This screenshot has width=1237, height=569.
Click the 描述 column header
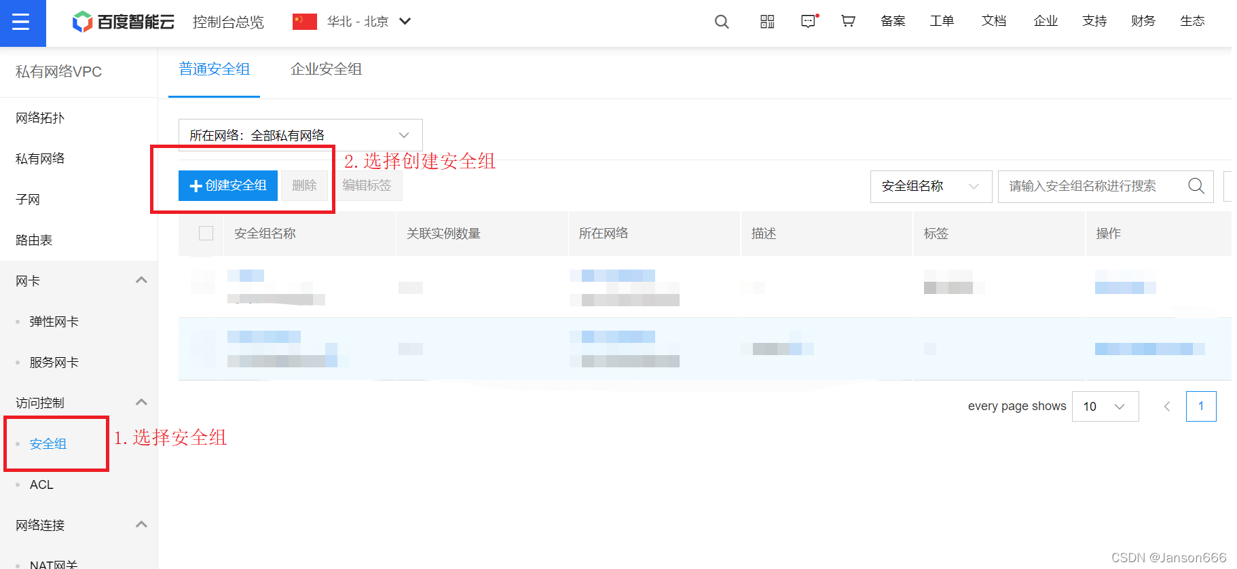tap(764, 234)
